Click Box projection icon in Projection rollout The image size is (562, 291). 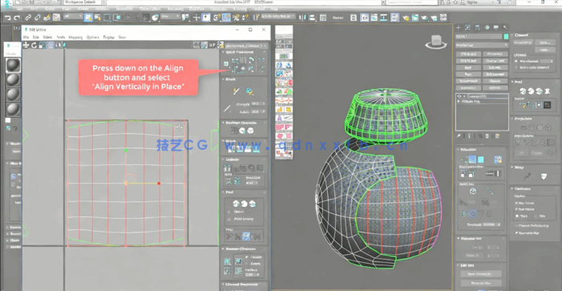point(548,127)
